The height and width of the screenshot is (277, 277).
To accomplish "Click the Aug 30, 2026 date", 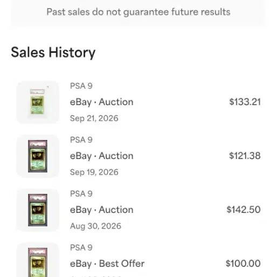I will click(x=95, y=226).
